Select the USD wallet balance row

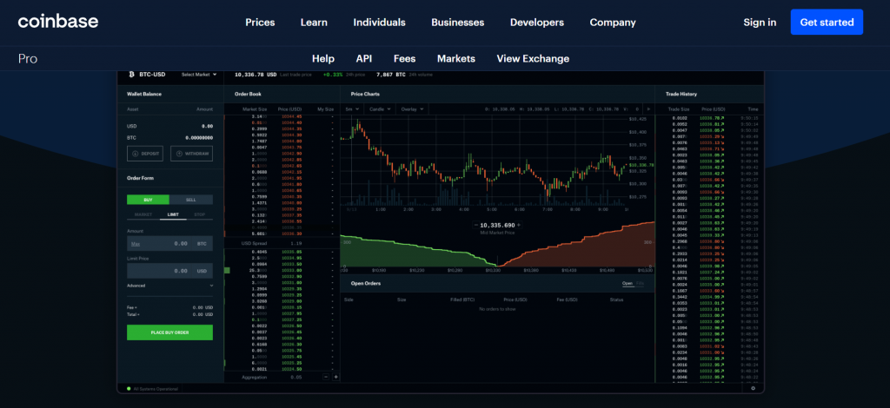[169, 127]
